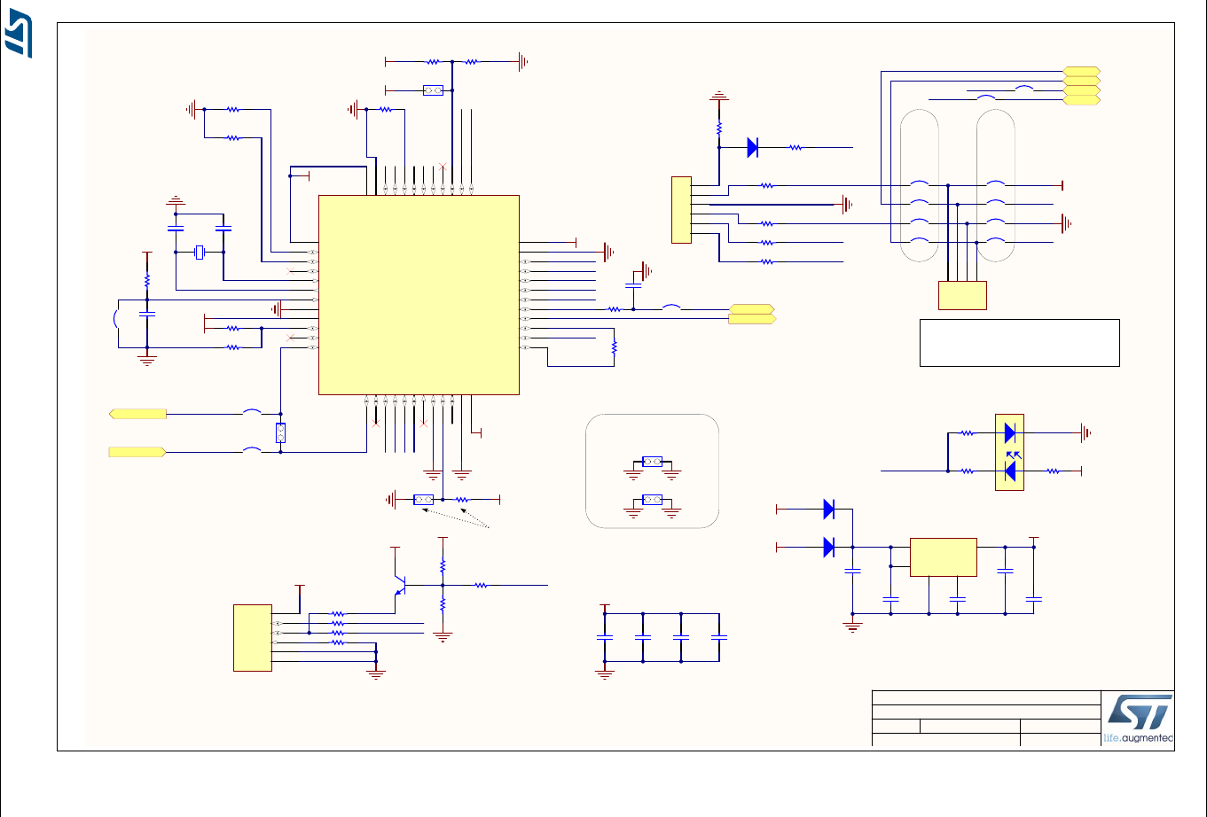Select the jumper below the top resistor divider
Viewport: 1207px width, 817px height.
tap(433, 90)
